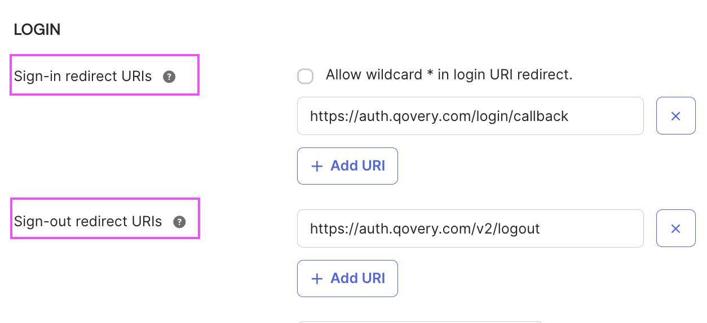Select the Sign-out redirect URIs label
707x323 pixels.
pos(88,222)
